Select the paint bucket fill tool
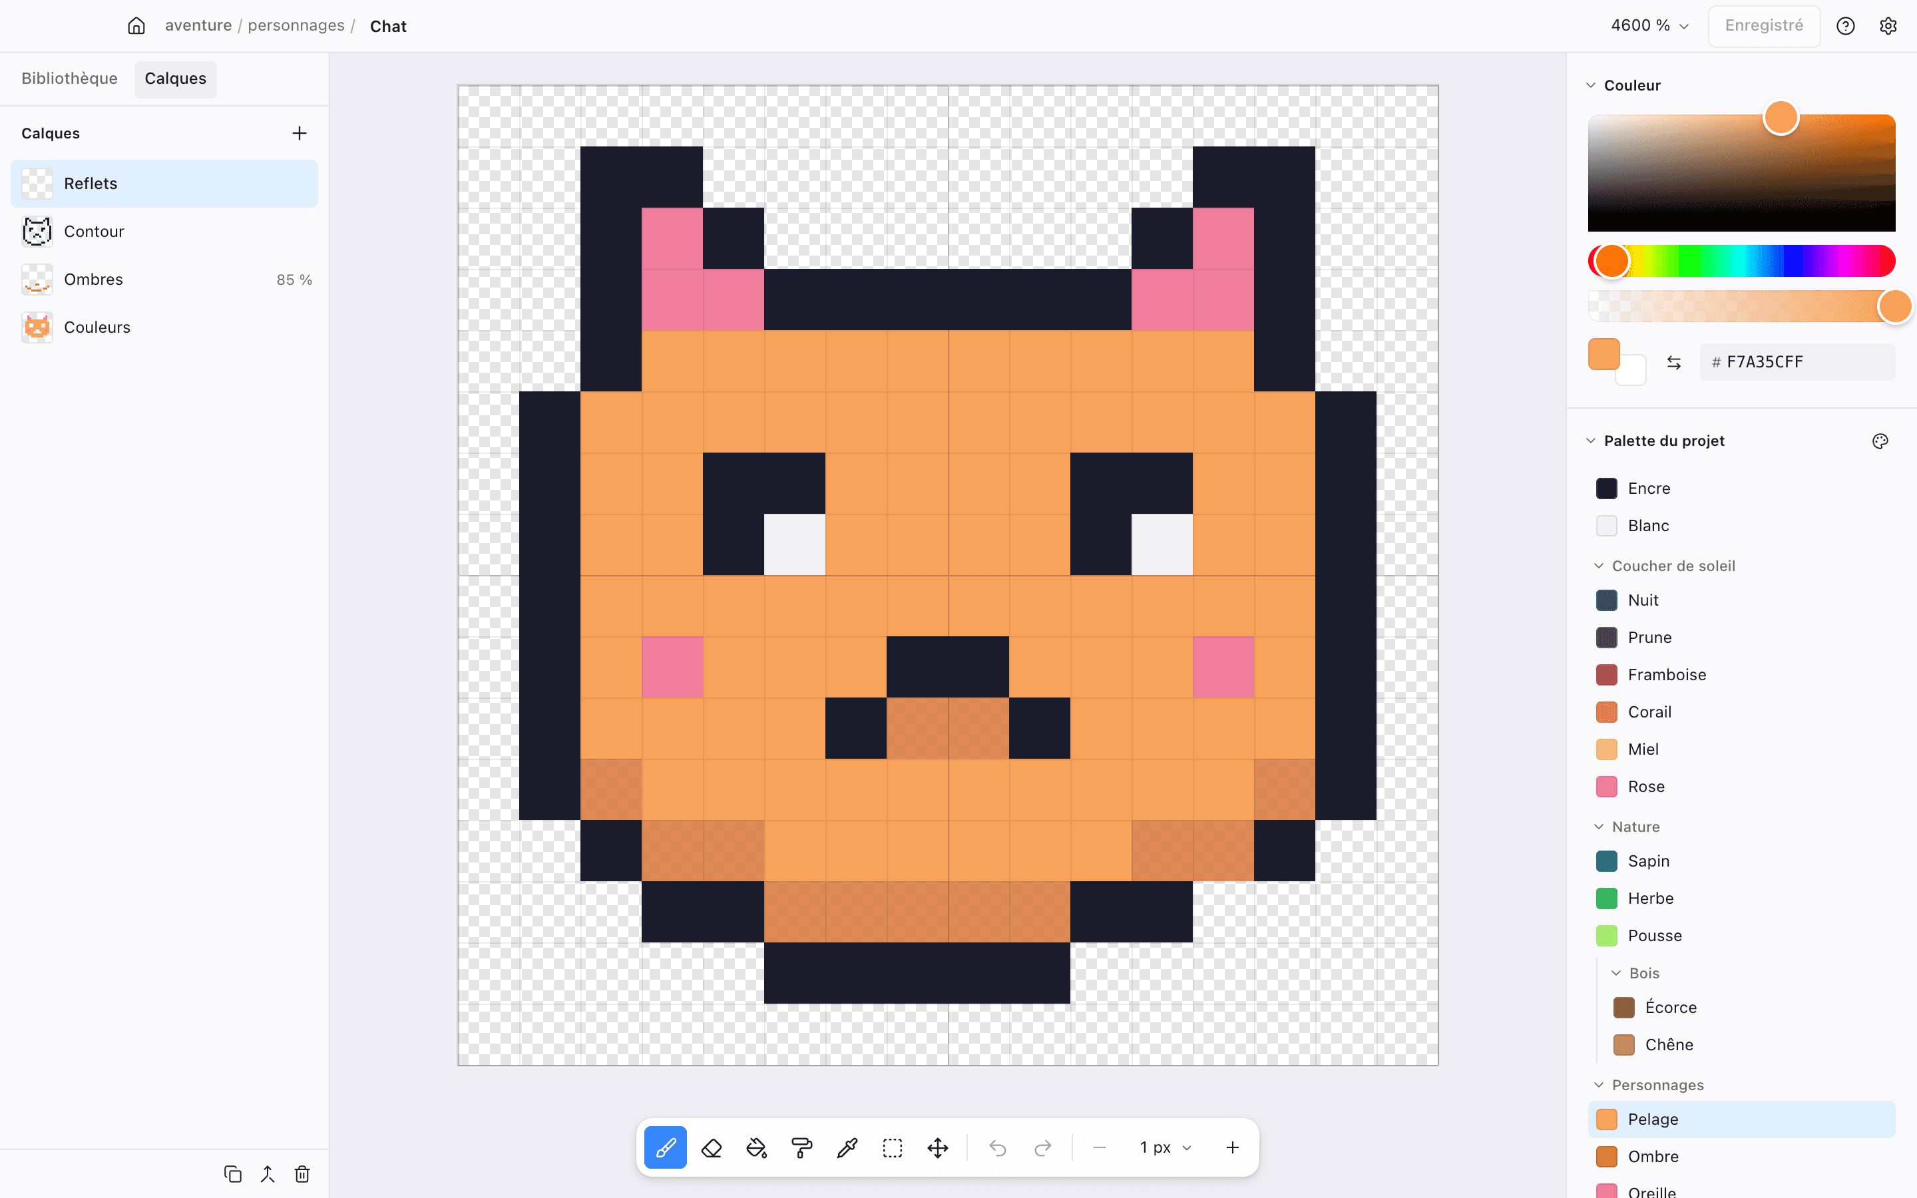Image resolution: width=1917 pixels, height=1198 pixels. click(757, 1147)
